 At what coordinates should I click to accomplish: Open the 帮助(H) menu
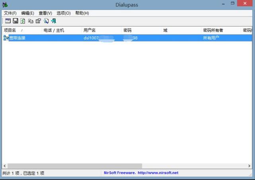coord(82,13)
